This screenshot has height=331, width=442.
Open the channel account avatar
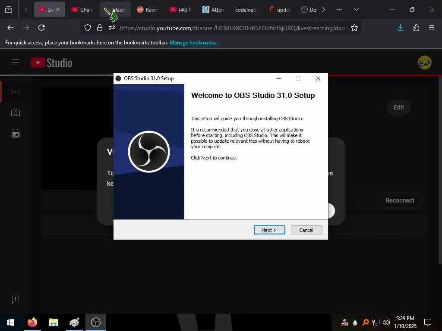tap(425, 62)
